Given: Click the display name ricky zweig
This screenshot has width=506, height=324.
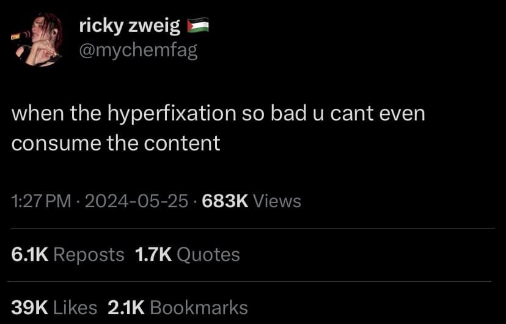Looking at the screenshot, I should coord(130,26).
